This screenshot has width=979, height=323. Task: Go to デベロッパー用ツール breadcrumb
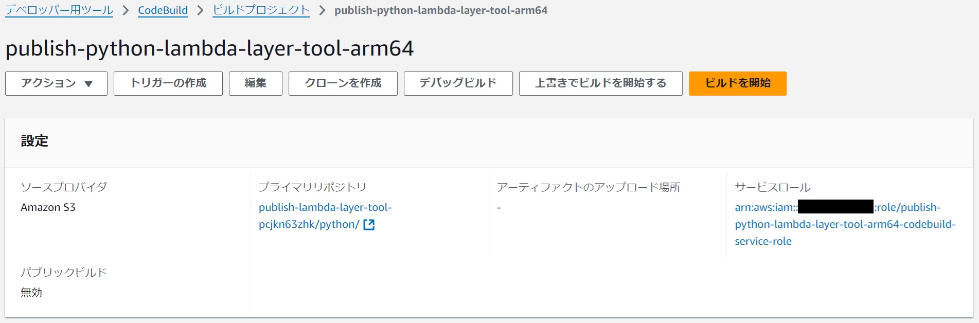[x=59, y=10]
